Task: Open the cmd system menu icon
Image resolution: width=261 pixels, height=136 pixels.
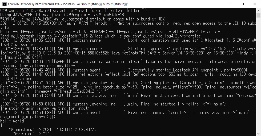Action: coord(4,4)
